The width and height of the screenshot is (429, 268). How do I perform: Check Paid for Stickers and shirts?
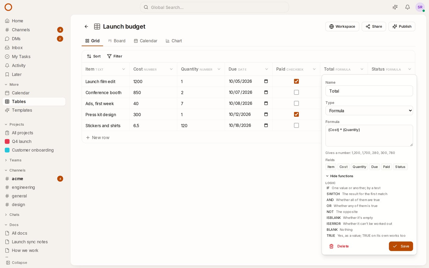(296, 125)
